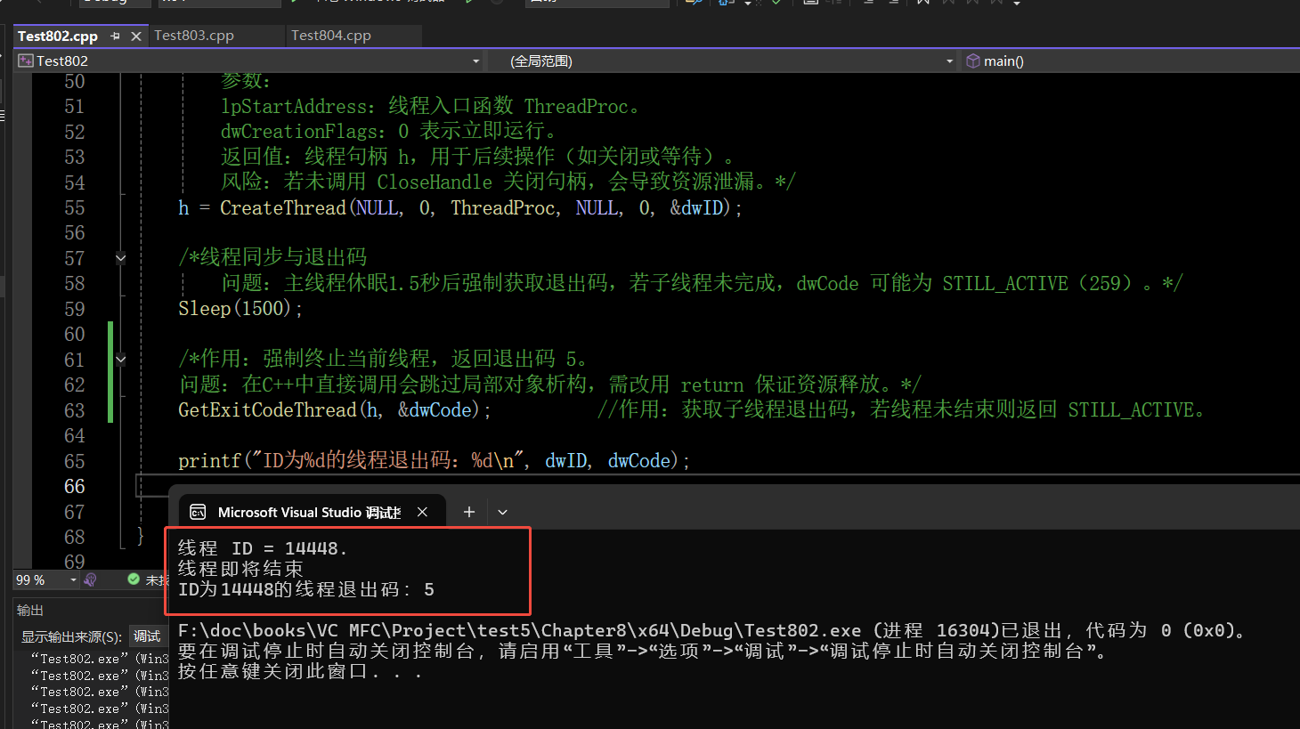The width and height of the screenshot is (1300, 729).
Task: Pin the Test802.cpp editor tab
Action: coord(115,36)
